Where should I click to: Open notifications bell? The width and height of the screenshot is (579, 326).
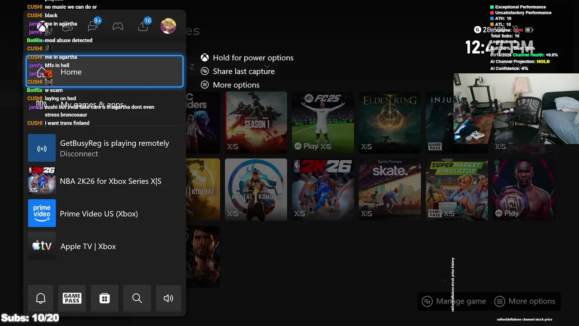(41, 298)
